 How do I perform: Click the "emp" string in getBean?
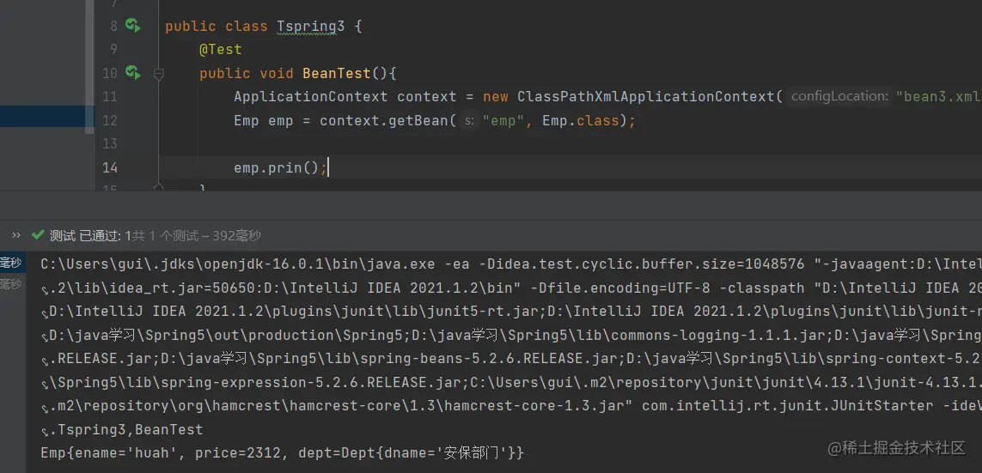click(x=503, y=121)
